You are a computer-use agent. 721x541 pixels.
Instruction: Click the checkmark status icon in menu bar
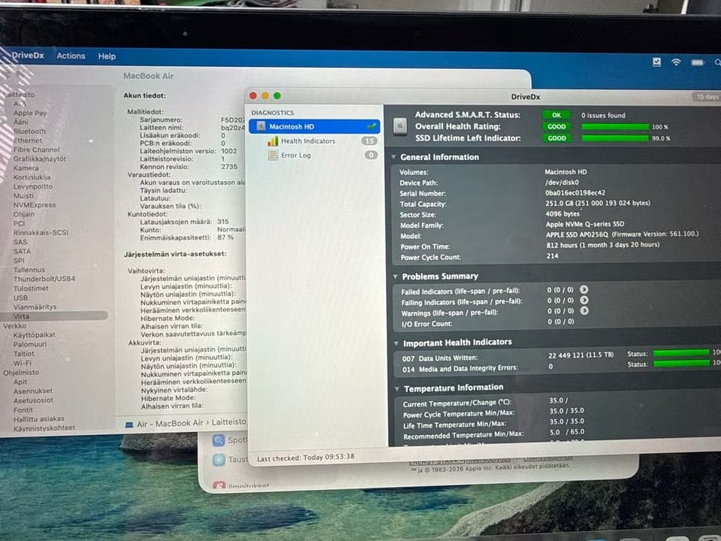tap(656, 62)
